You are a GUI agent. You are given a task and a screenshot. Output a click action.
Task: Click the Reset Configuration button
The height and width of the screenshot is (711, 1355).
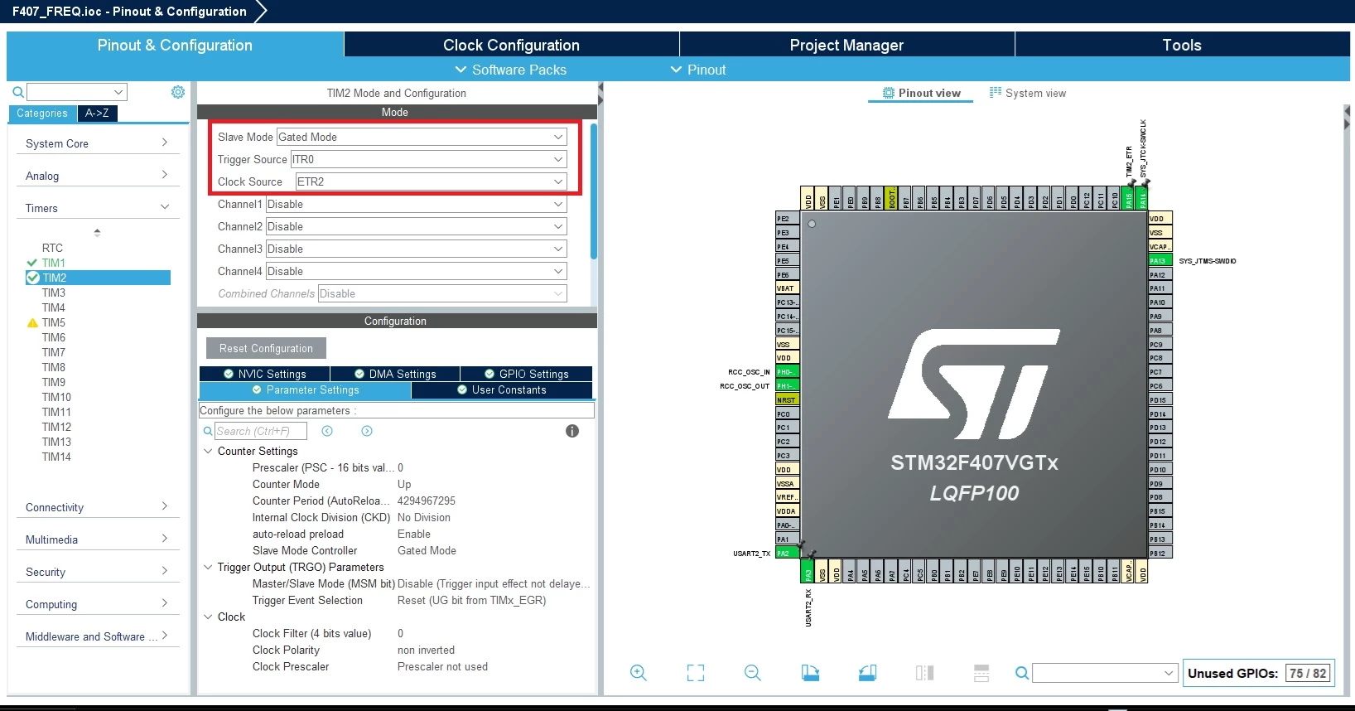[x=266, y=348]
